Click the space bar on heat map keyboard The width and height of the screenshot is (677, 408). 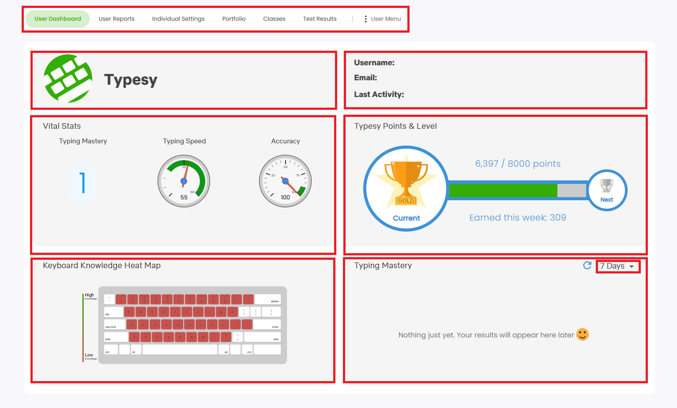pos(180,349)
